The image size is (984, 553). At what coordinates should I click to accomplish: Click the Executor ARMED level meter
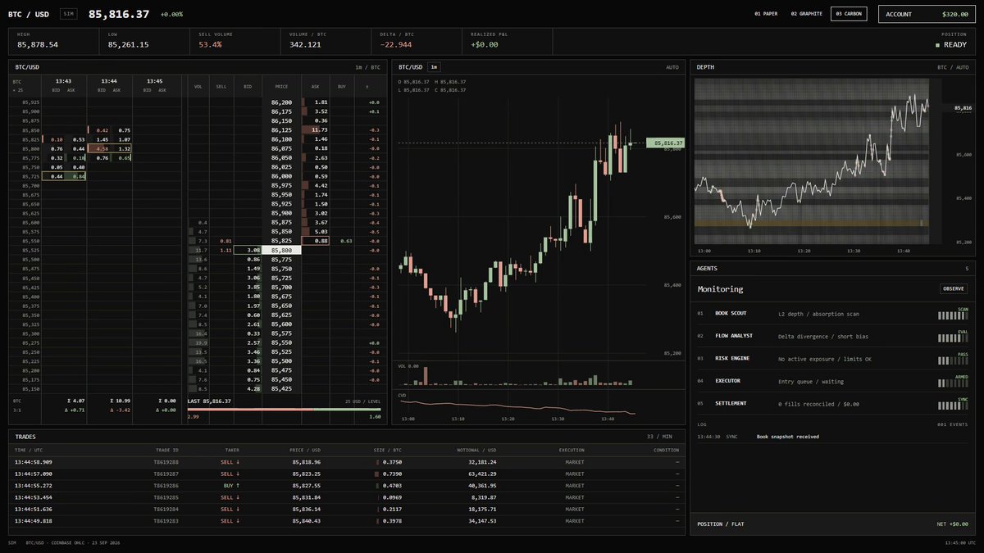tap(953, 382)
